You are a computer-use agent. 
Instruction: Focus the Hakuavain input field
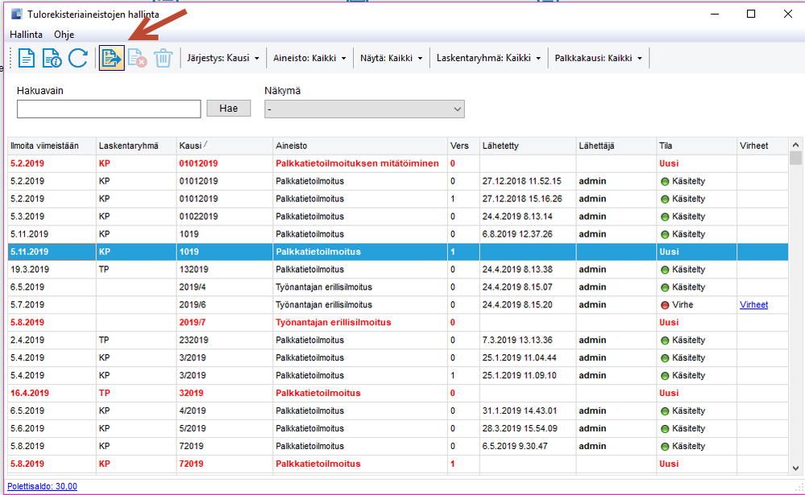coord(109,109)
